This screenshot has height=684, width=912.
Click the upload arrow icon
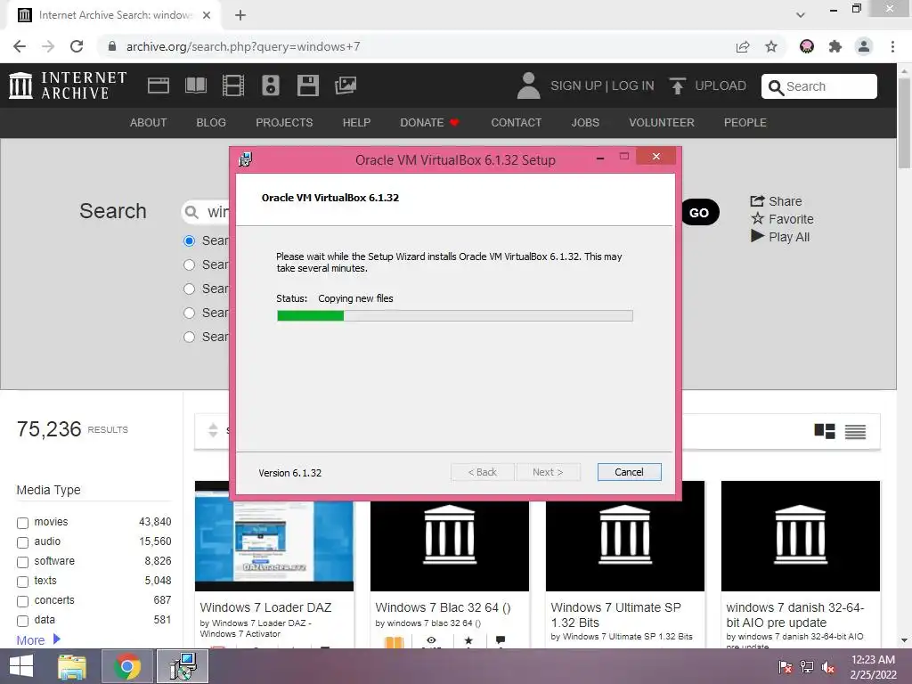(x=677, y=85)
